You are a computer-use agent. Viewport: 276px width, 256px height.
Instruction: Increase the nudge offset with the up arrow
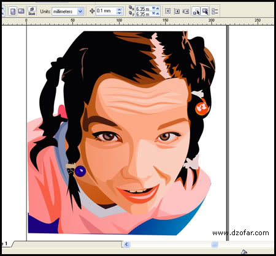(x=119, y=9)
